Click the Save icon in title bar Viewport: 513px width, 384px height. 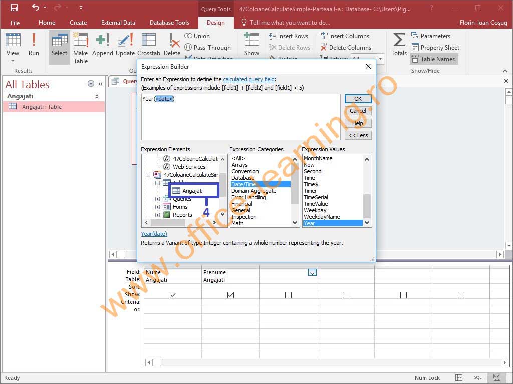point(14,8)
